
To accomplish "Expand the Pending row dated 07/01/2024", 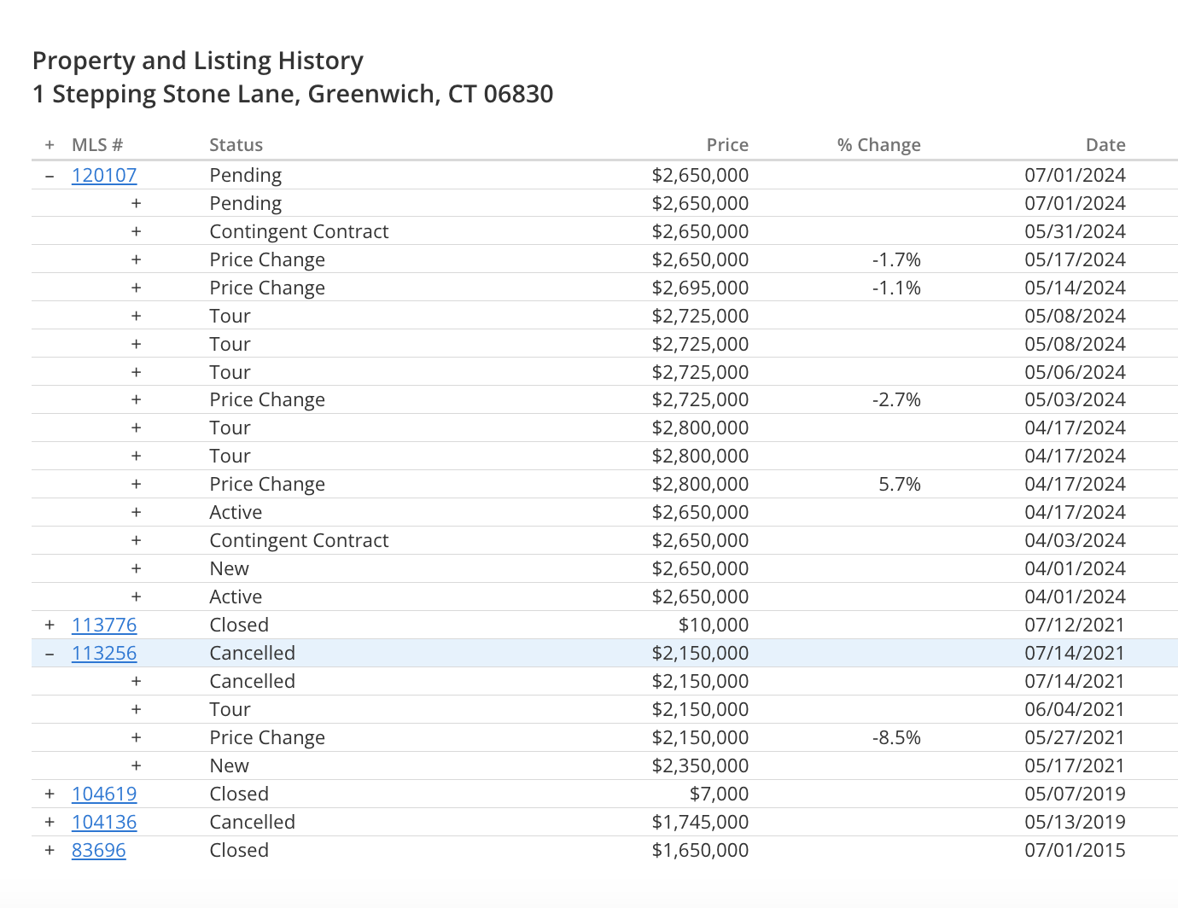I will (136, 203).
